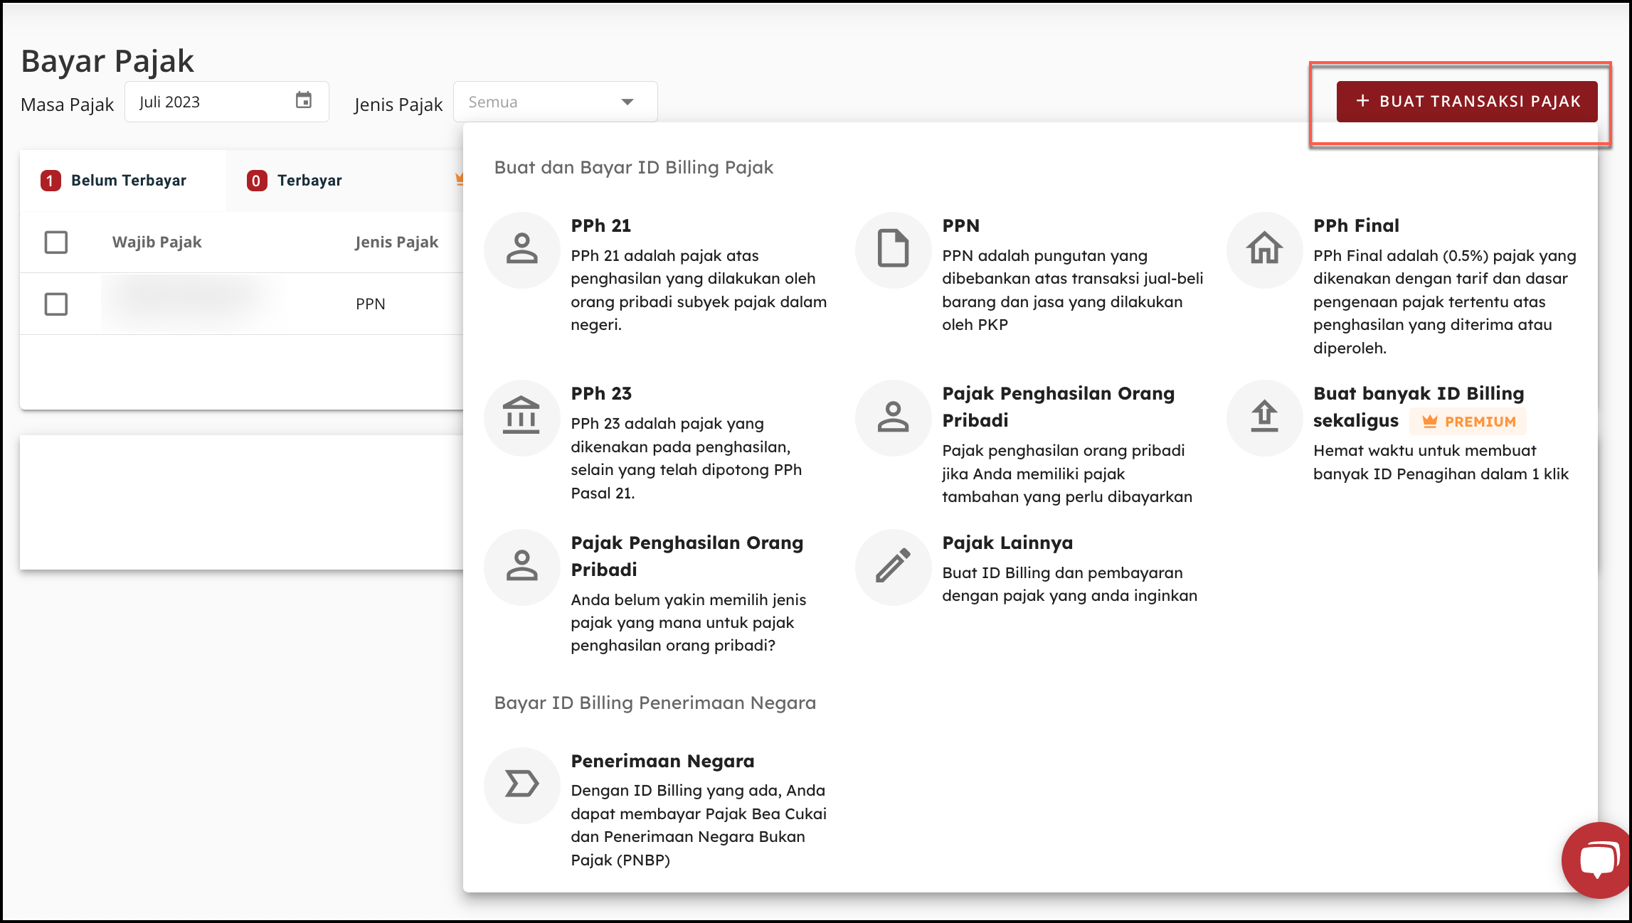1632x923 pixels.
Task: Click the 'Anda belum yakin memilih jenis' description
Action: [x=689, y=622]
